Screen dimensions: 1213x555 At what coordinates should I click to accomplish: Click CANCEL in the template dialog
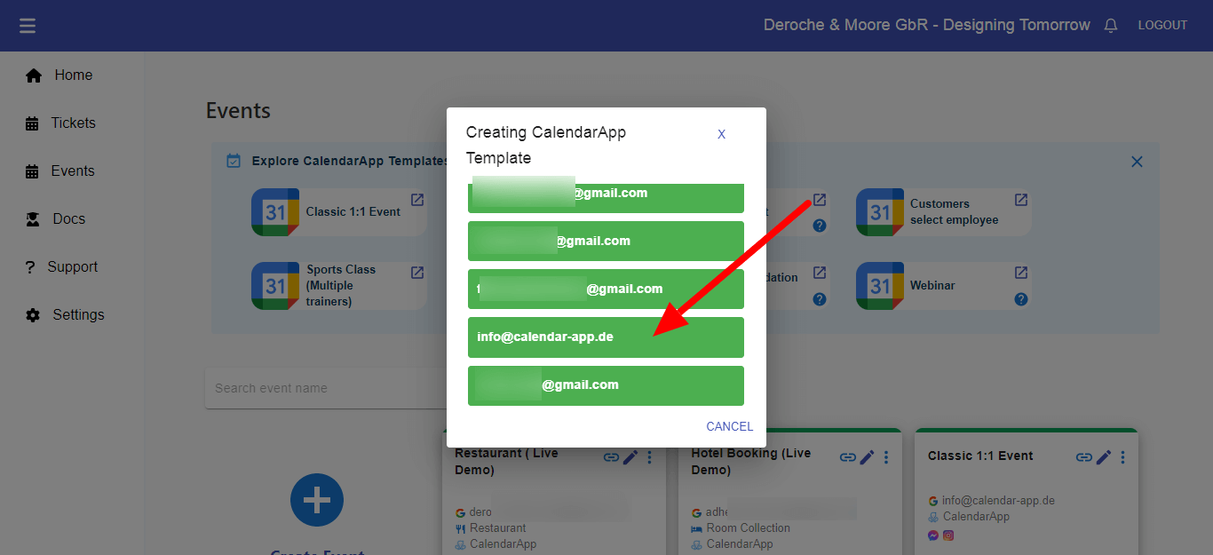[729, 426]
